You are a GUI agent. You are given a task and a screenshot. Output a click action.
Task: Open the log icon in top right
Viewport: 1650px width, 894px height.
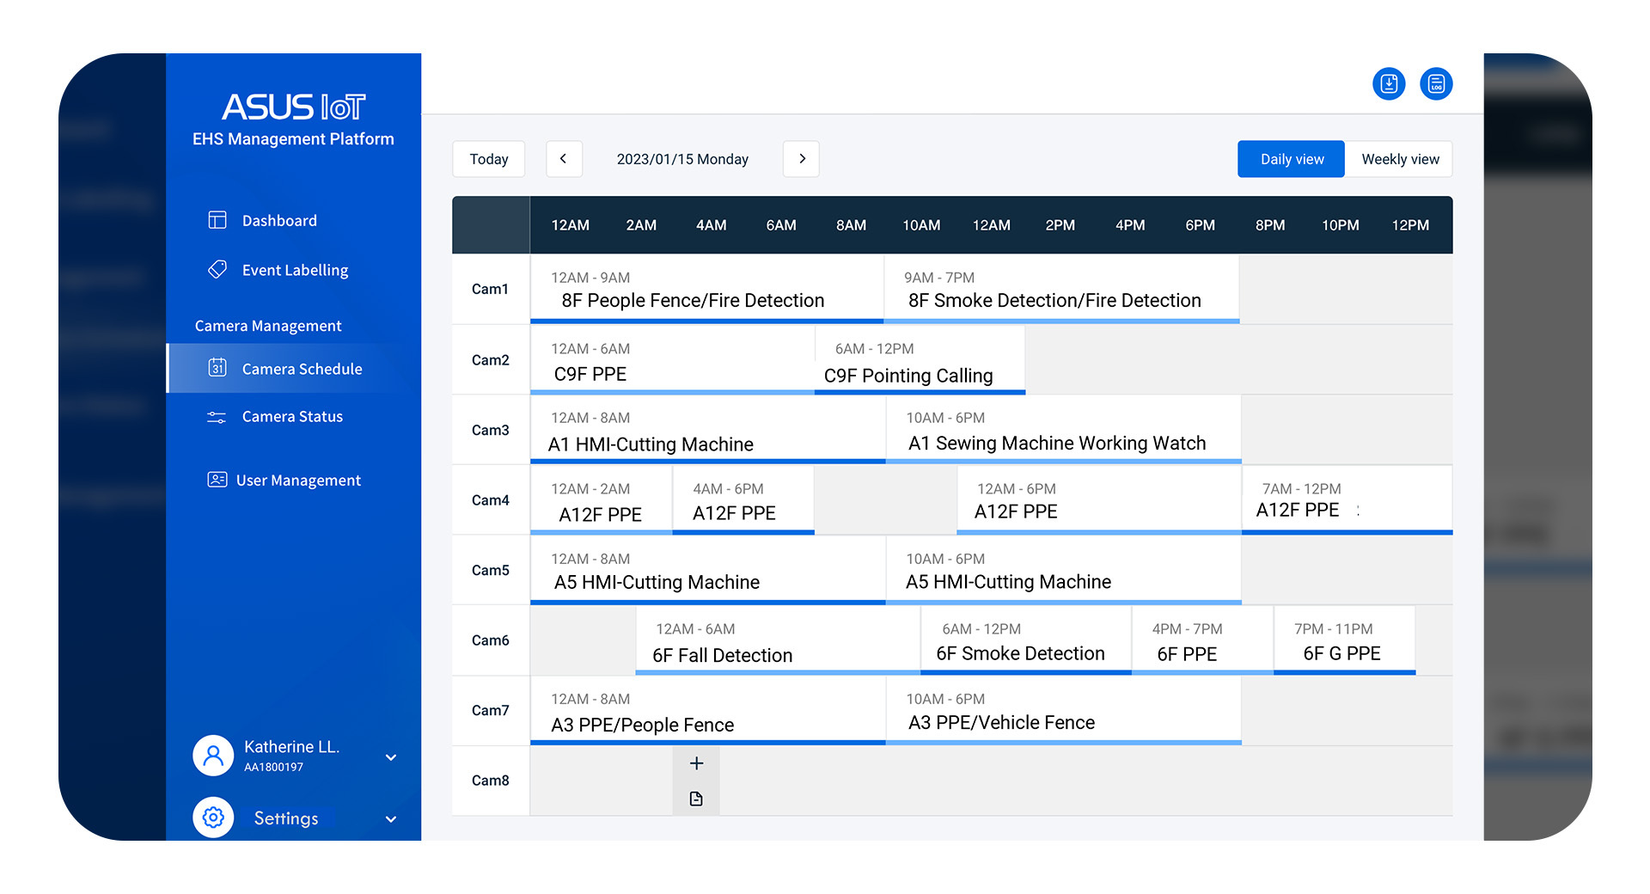pyautogui.click(x=1436, y=84)
